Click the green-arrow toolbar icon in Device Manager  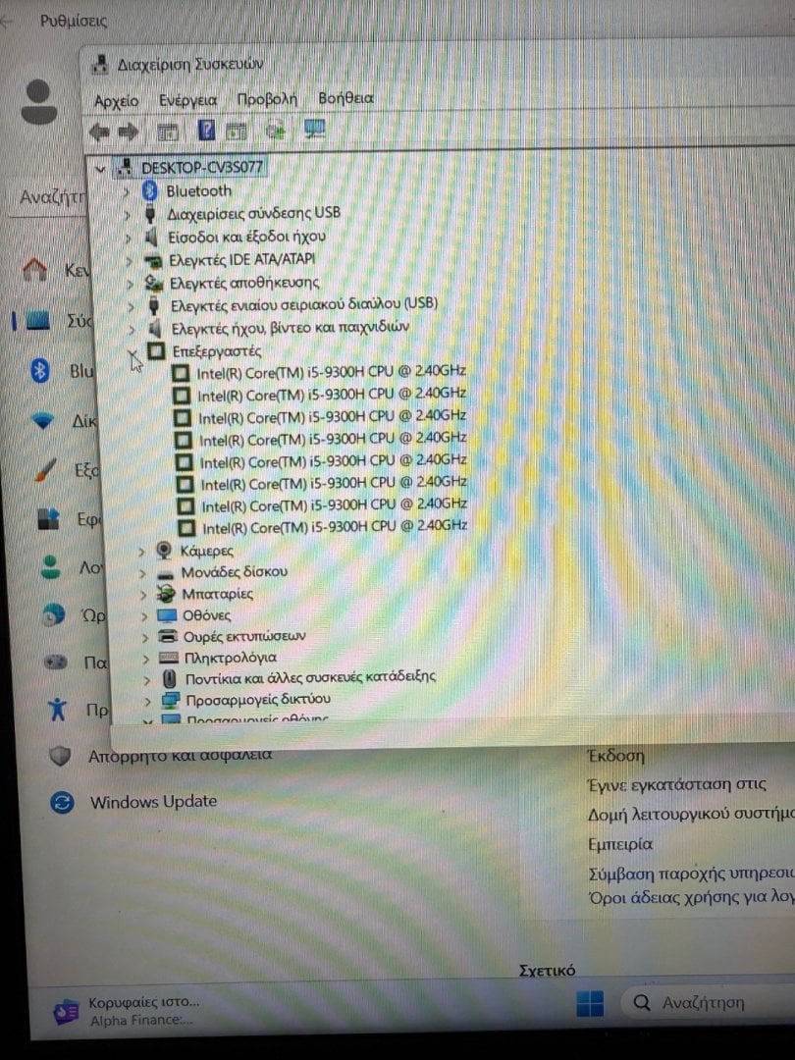click(x=275, y=130)
